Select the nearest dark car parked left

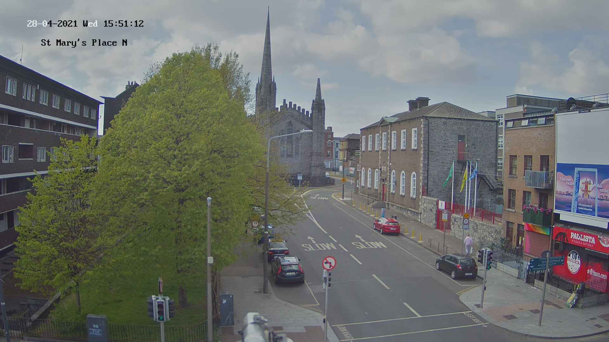(287, 269)
